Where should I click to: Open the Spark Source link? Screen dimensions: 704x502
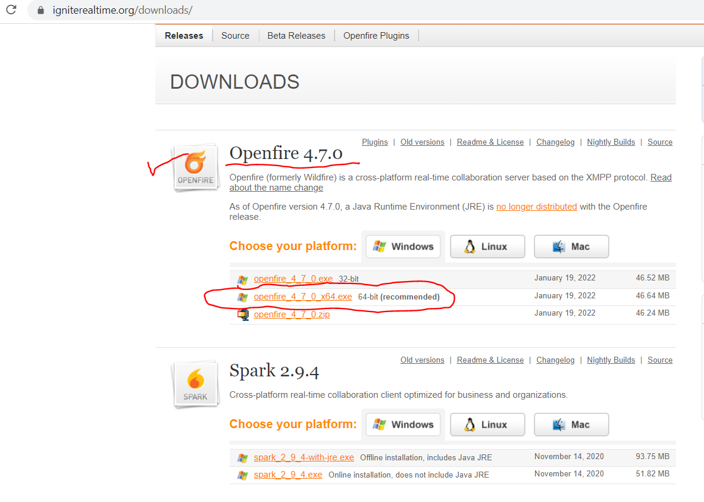pyautogui.click(x=660, y=360)
